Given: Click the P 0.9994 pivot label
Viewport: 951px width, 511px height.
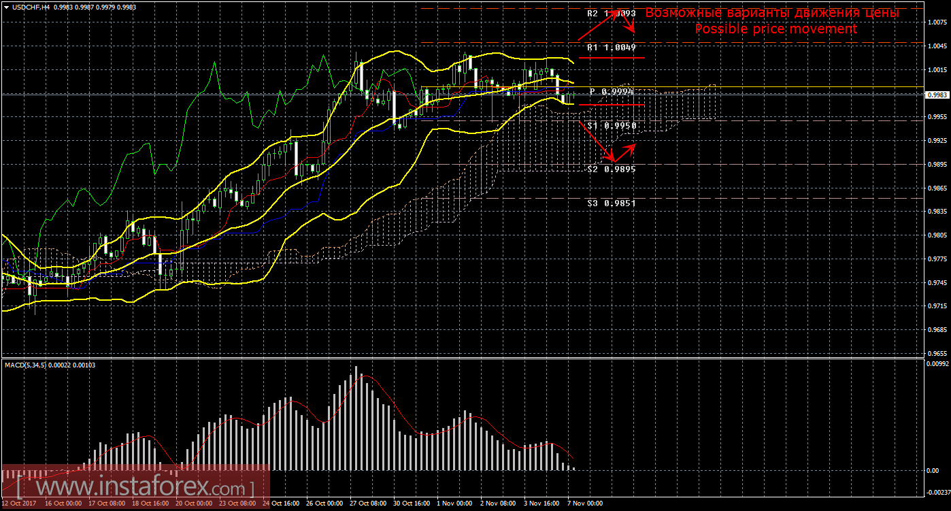Looking at the screenshot, I should coord(612,91).
